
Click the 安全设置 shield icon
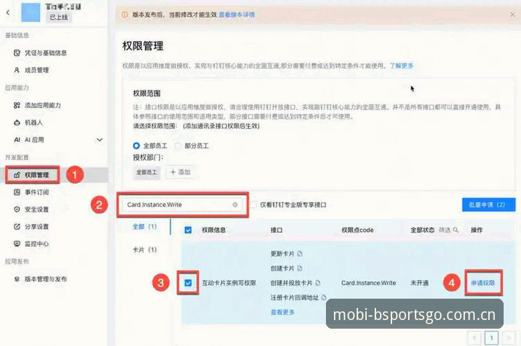click(x=17, y=209)
